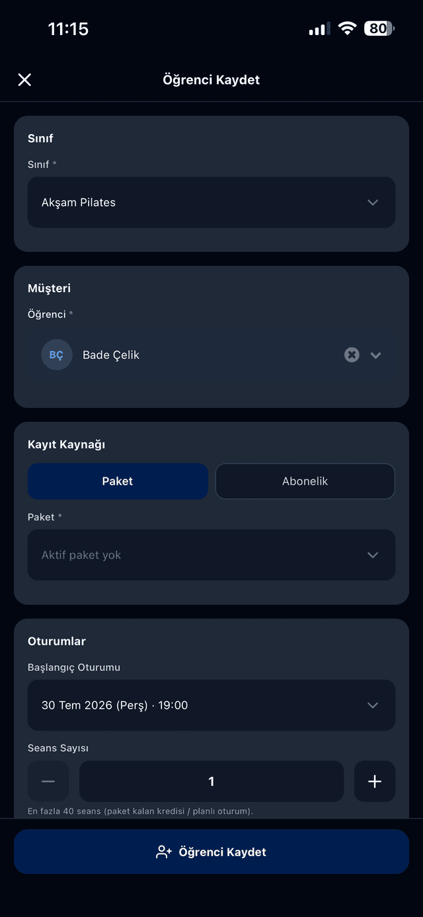Image resolution: width=423 pixels, height=917 pixels.
Task: Close the Öğrenci Kaydet screen with X
Action: click(x=24, y=80)
